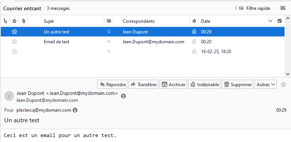Click the '3 messages' count label
The height and width of the screenshot is (142, 291).
coord(58,8)
